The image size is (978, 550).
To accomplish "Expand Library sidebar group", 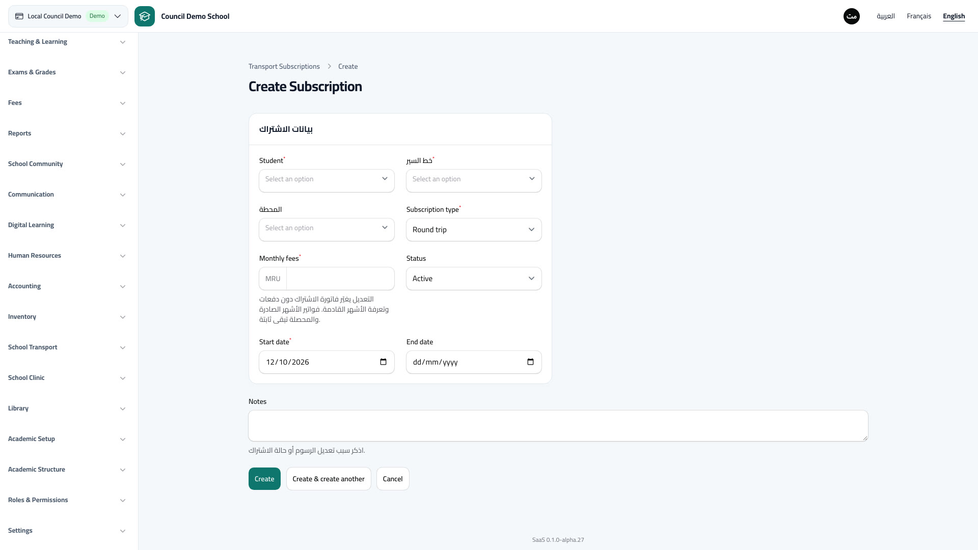I will 67,408.
